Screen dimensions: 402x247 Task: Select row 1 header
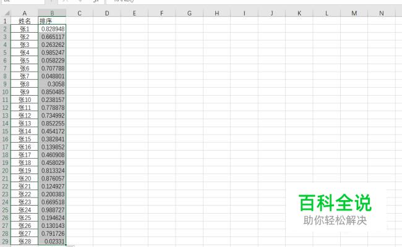5,21
